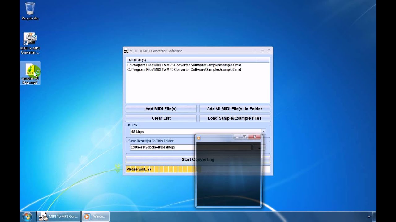Select the sample1.mid row in the list
Screen dimensions: 396x222
click(184, 65)
